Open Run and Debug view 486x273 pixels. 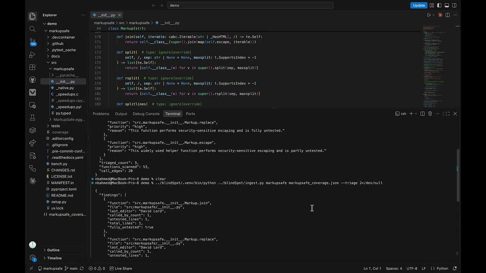tap(32, 55)
